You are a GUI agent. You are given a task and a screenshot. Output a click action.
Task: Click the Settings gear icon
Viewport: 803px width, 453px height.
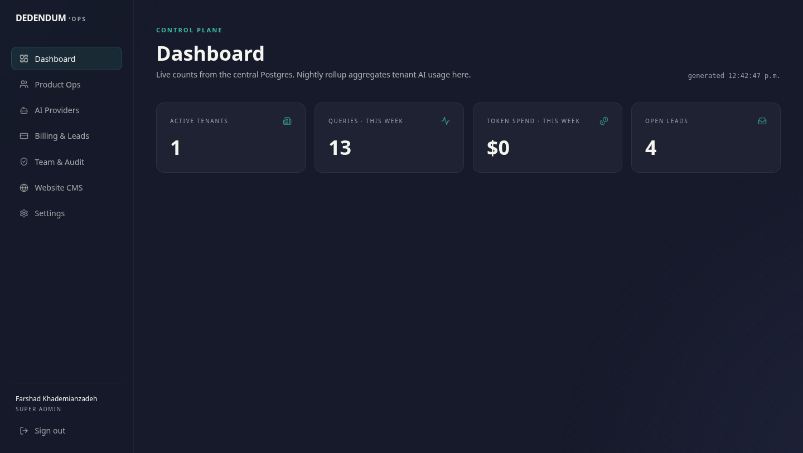pyautogui.click(x=24, y=213)
